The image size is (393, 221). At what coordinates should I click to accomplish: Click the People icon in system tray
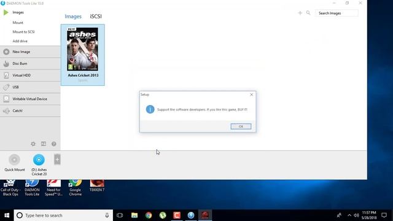[x=339, y=215]
